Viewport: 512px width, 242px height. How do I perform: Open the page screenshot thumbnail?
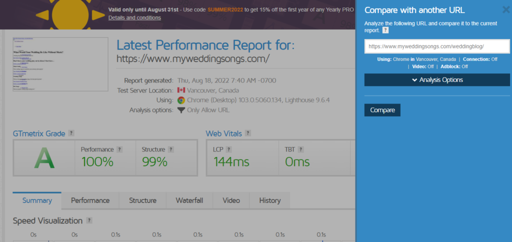(60, 64)
